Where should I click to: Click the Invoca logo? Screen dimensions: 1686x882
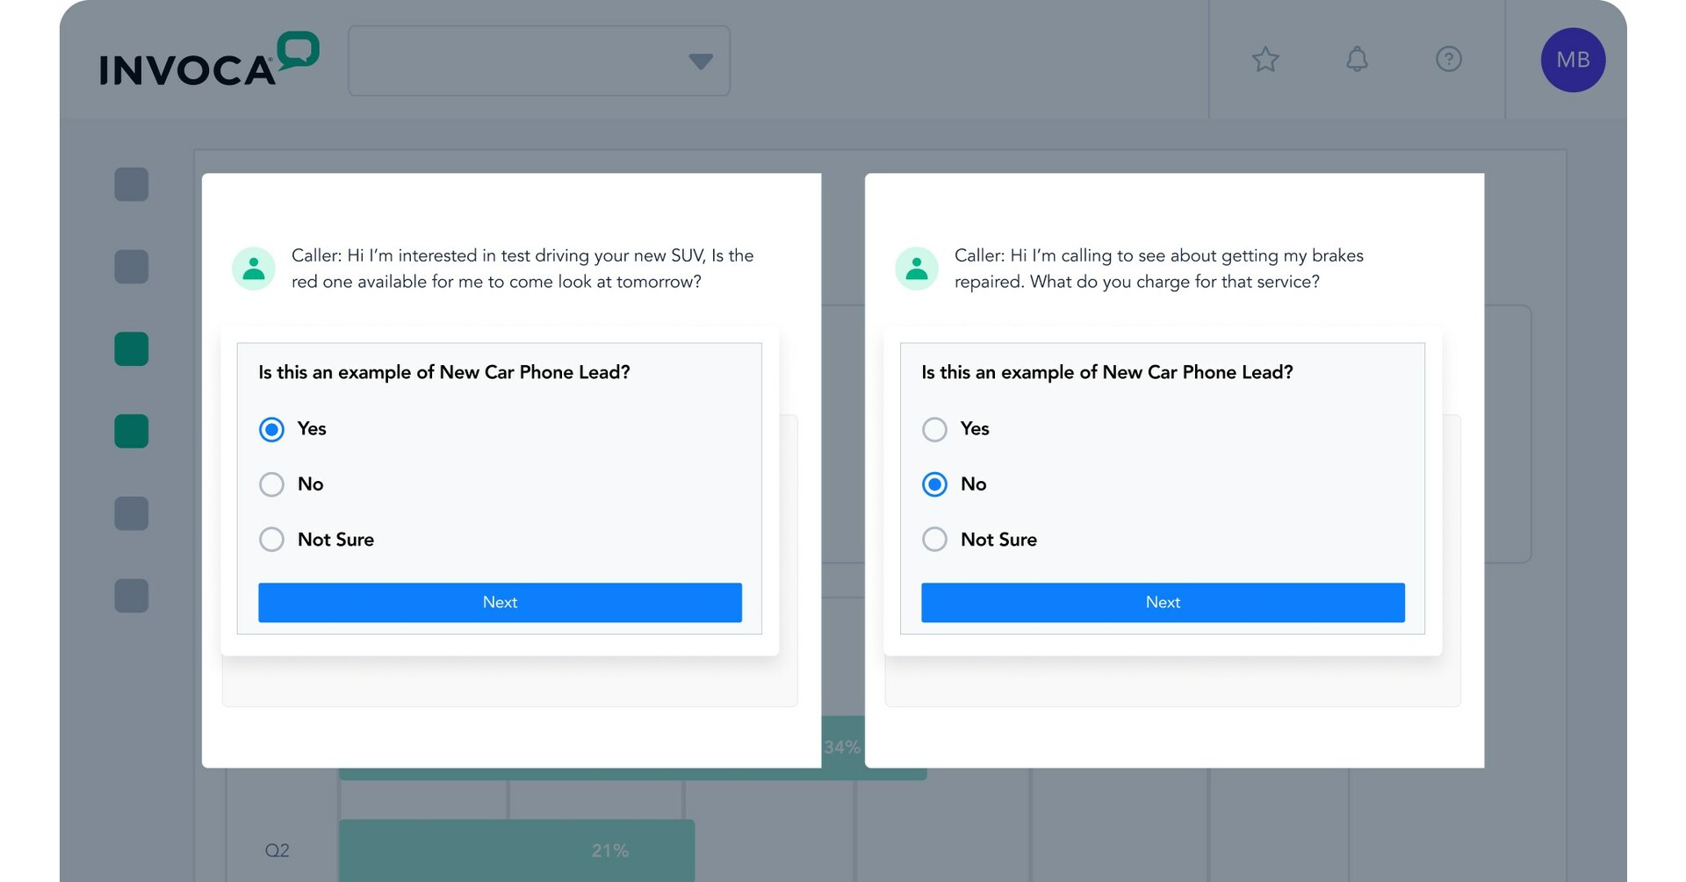pos(209,61)
